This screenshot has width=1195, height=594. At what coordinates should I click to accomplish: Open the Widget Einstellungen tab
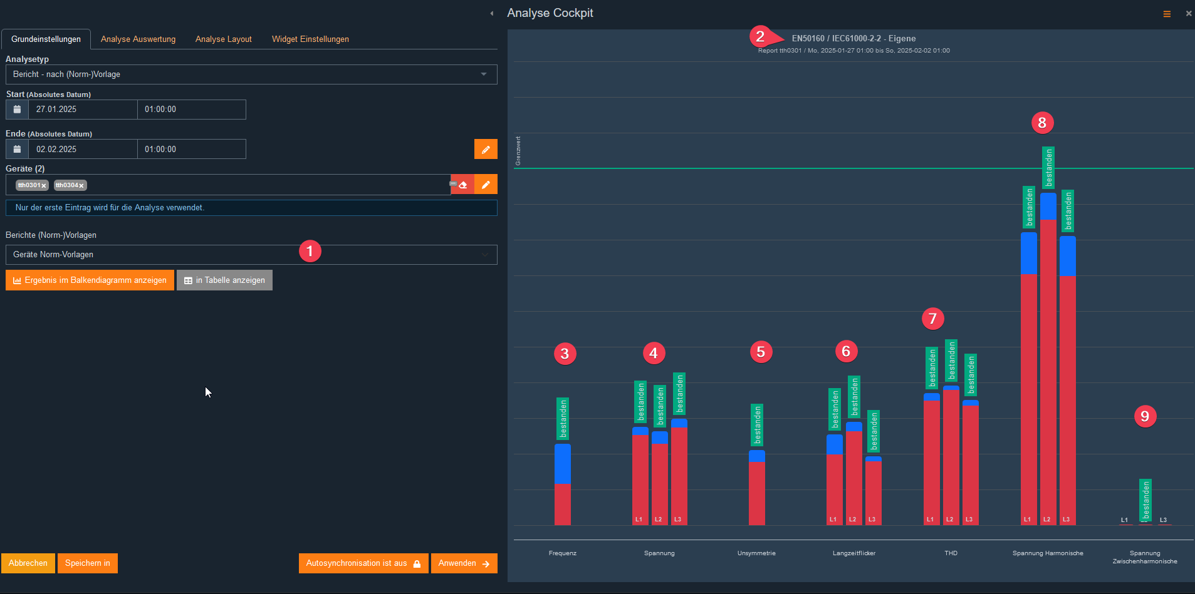coord(310,39)
